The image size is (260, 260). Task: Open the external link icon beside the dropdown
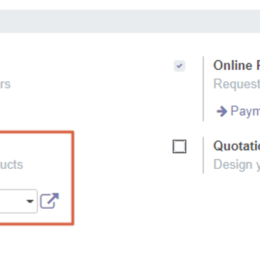tap(49, 201)
